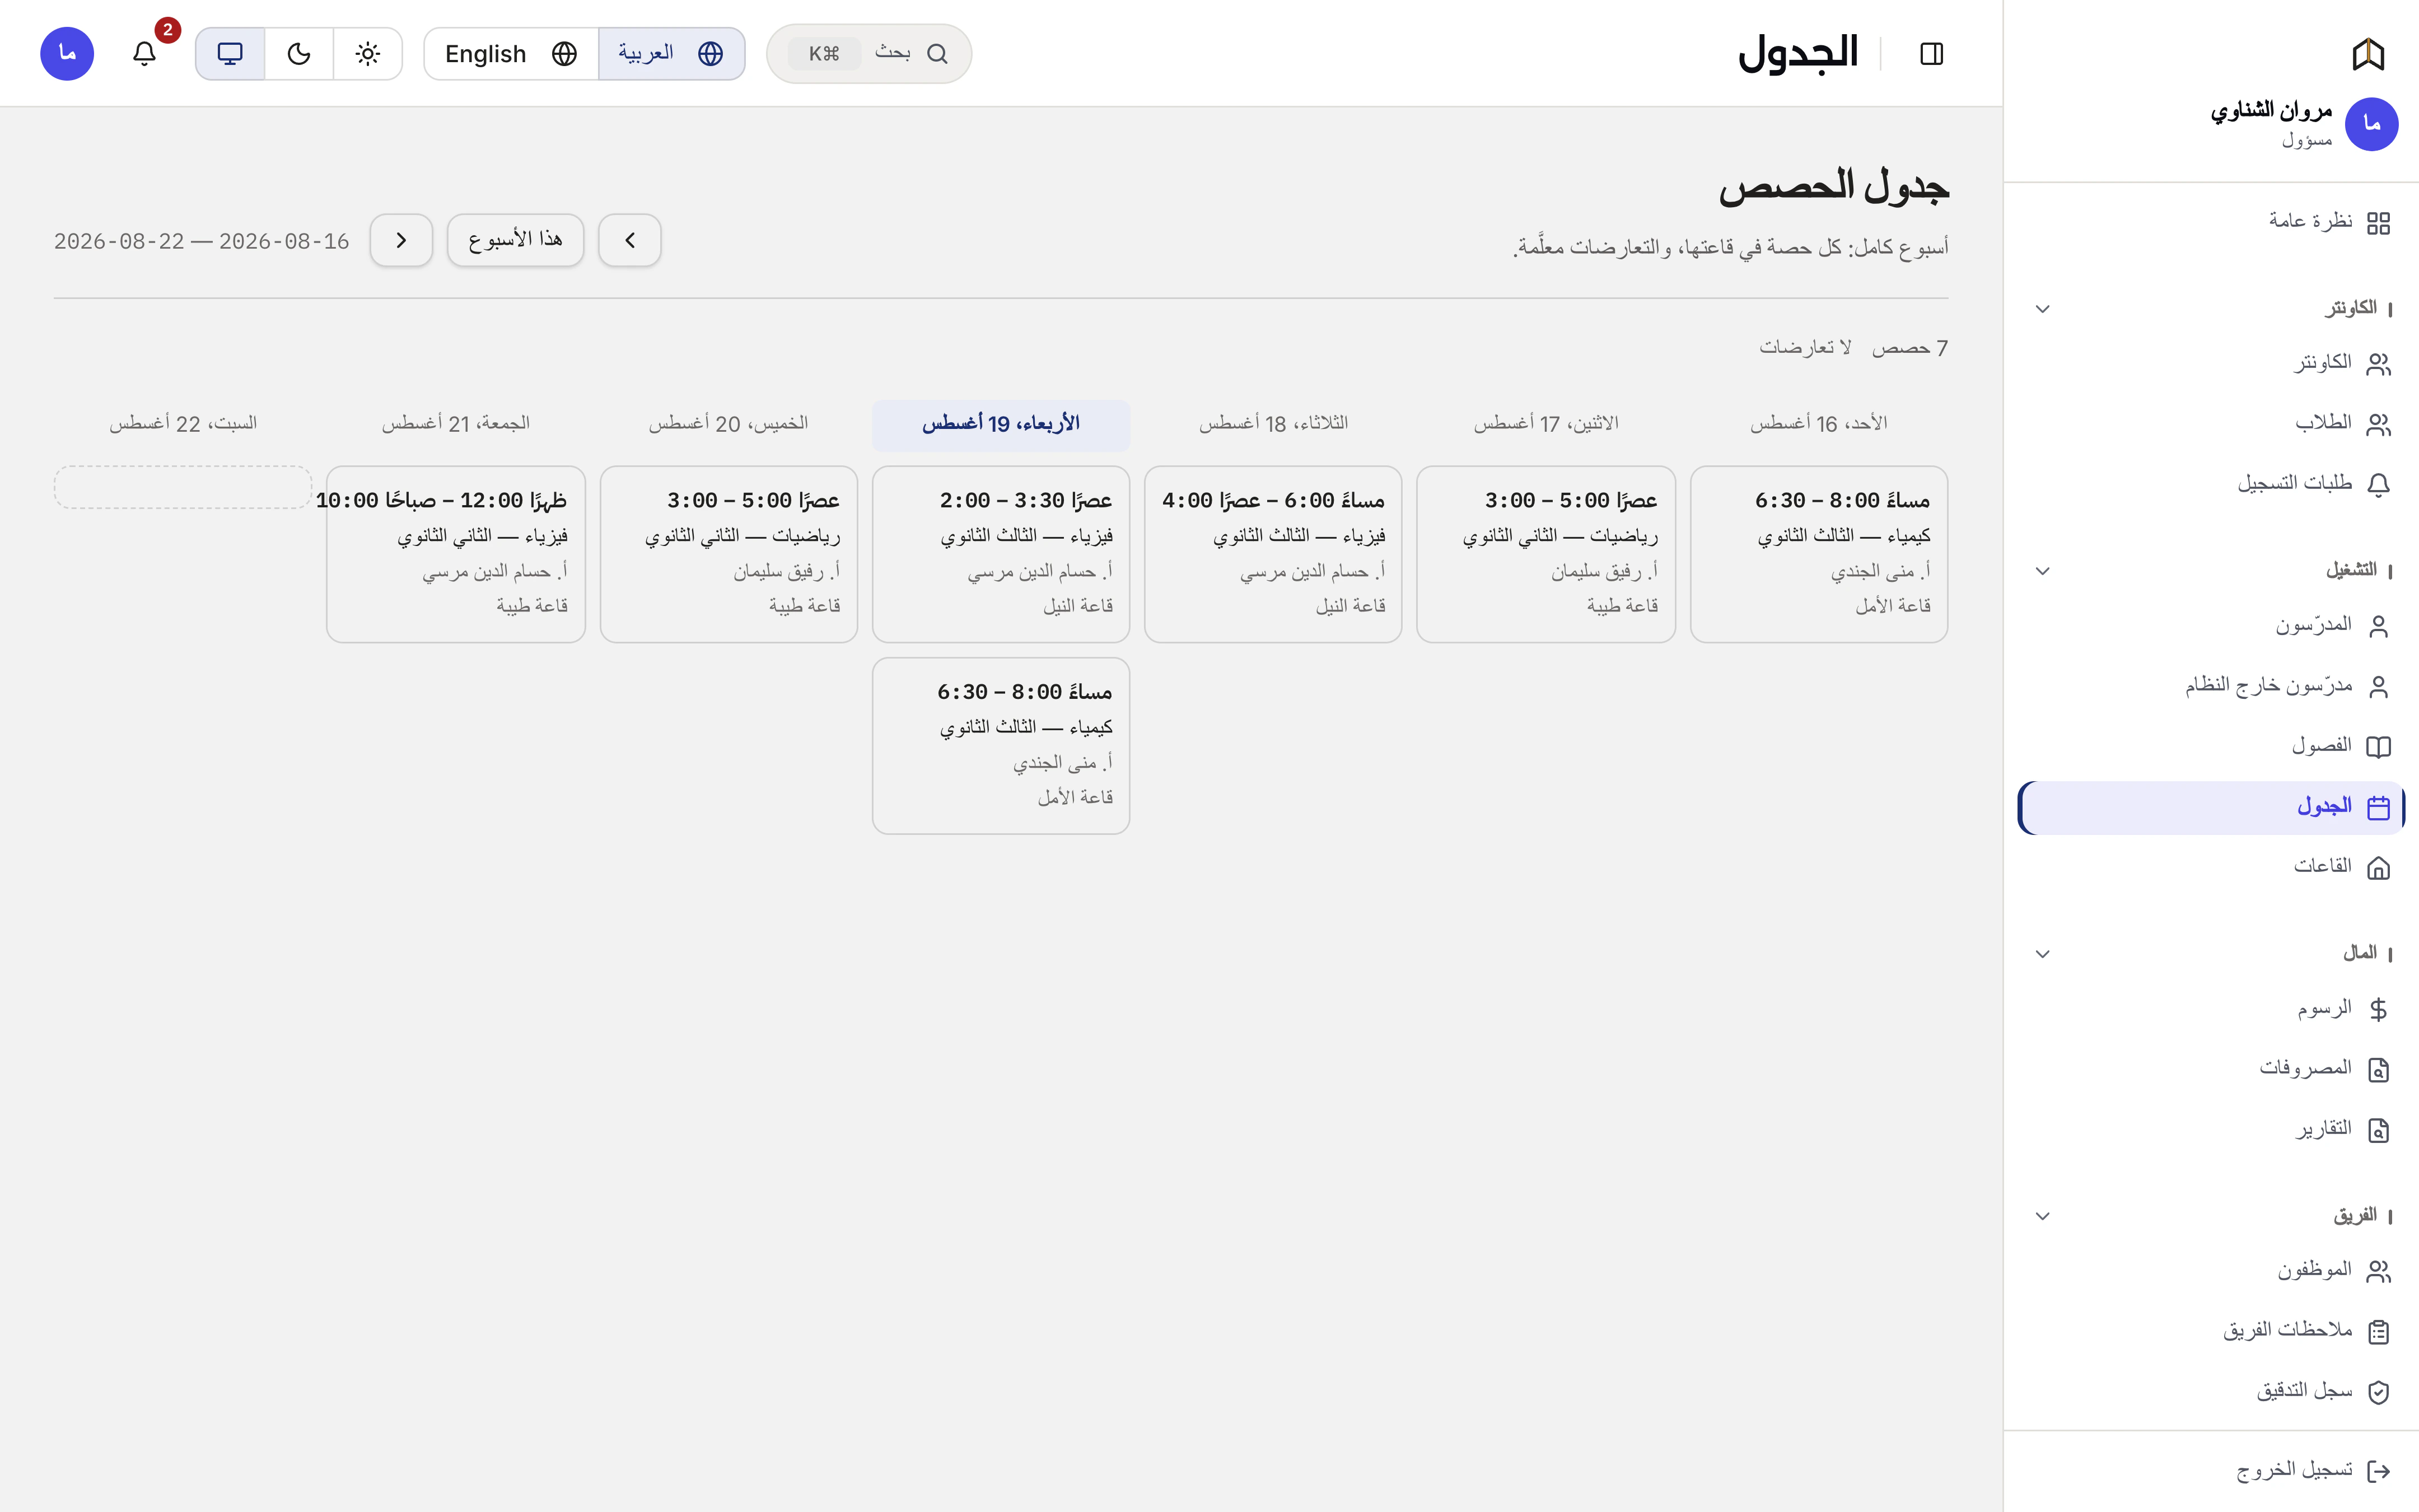Screen dimensions: 2419x1512
Task: Click the left chevron week navigation button
Action: pos(630,240)
